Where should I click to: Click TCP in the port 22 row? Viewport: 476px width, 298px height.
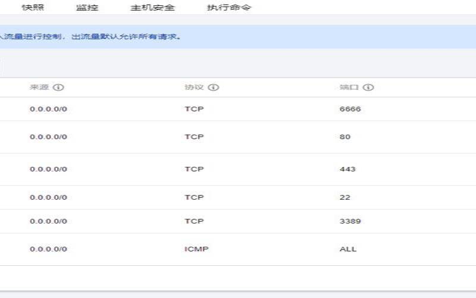point(194,197)
